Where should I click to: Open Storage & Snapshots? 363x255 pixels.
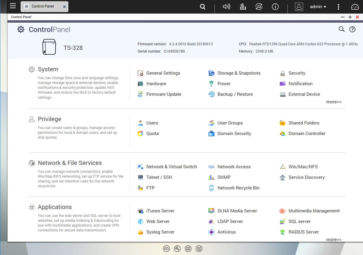point(238,73)
